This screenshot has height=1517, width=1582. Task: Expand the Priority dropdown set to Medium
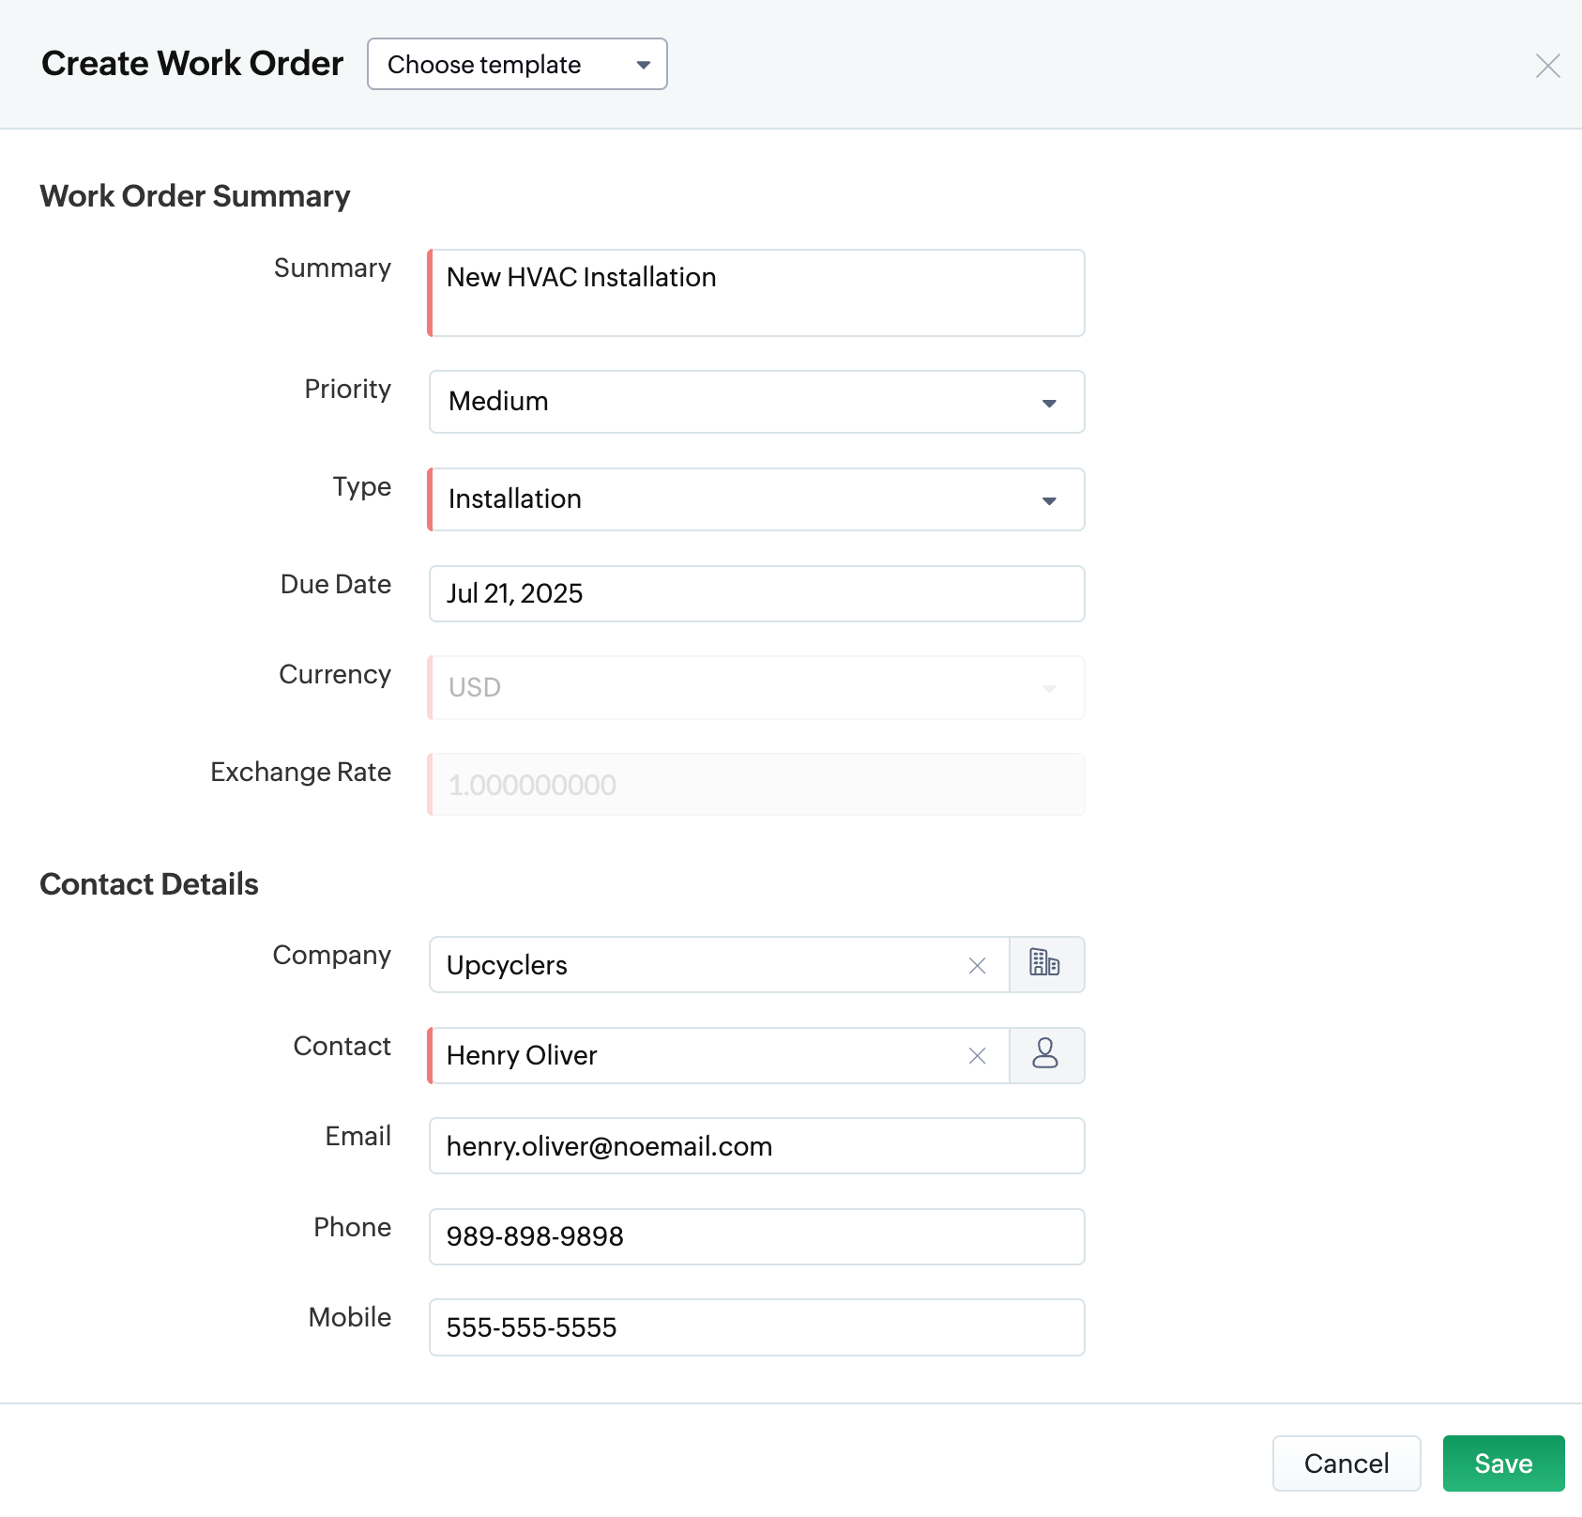[x=756, y=402]
